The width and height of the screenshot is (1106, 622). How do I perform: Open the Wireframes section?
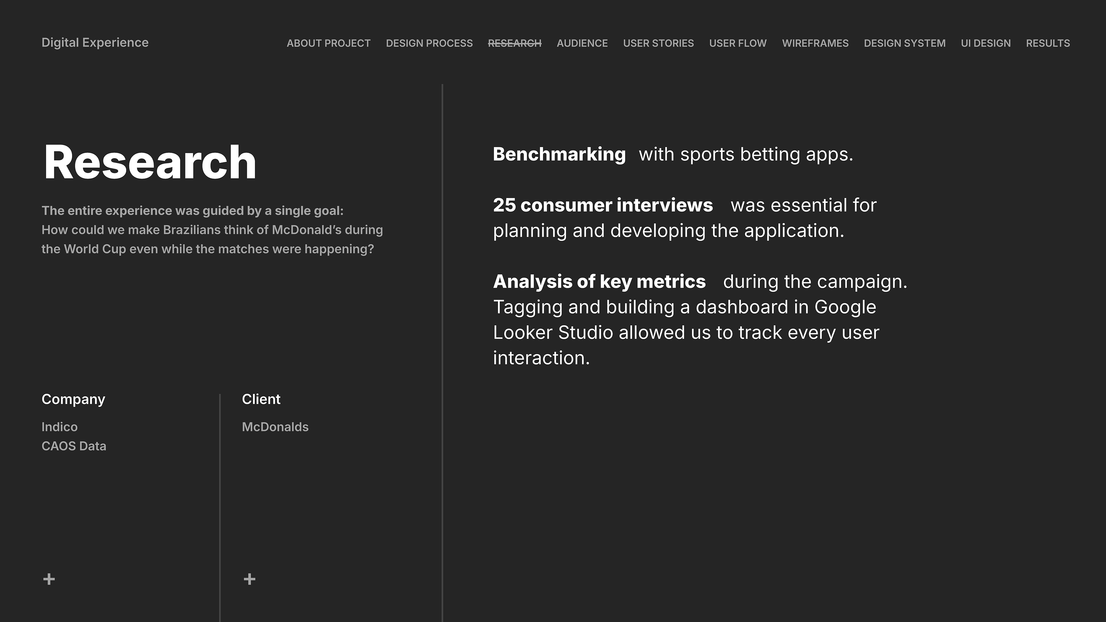(815, 43)
